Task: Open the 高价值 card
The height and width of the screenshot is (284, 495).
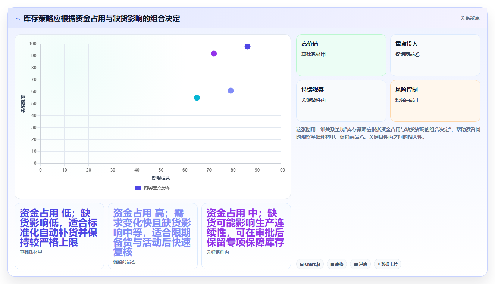Action: tap(341, 55)
